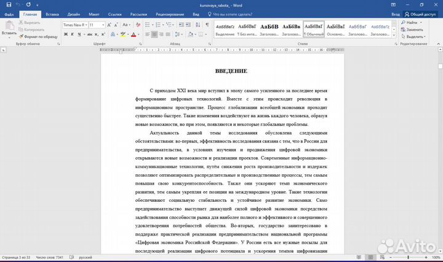Click 'Что вы хотите сделать?' search field
Viewport: 443px width, 262px height.
coord(230,14)
